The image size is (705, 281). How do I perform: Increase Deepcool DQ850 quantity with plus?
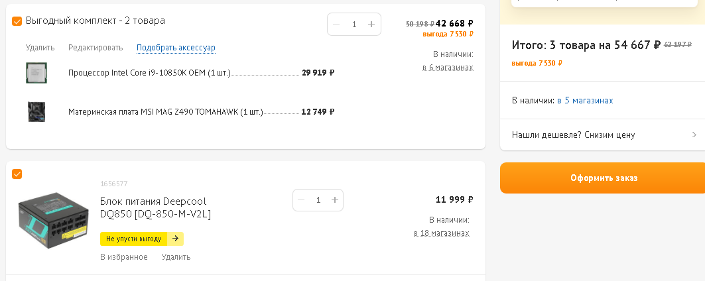[335, 200]
